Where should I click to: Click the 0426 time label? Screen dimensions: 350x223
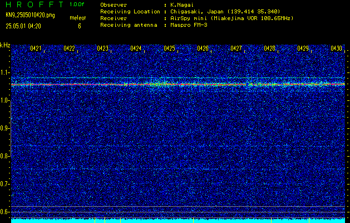203,49
